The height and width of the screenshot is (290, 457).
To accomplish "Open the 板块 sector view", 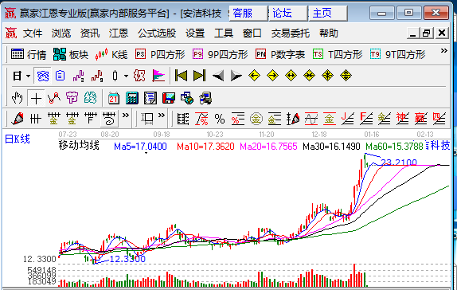I will click(71, 54).
